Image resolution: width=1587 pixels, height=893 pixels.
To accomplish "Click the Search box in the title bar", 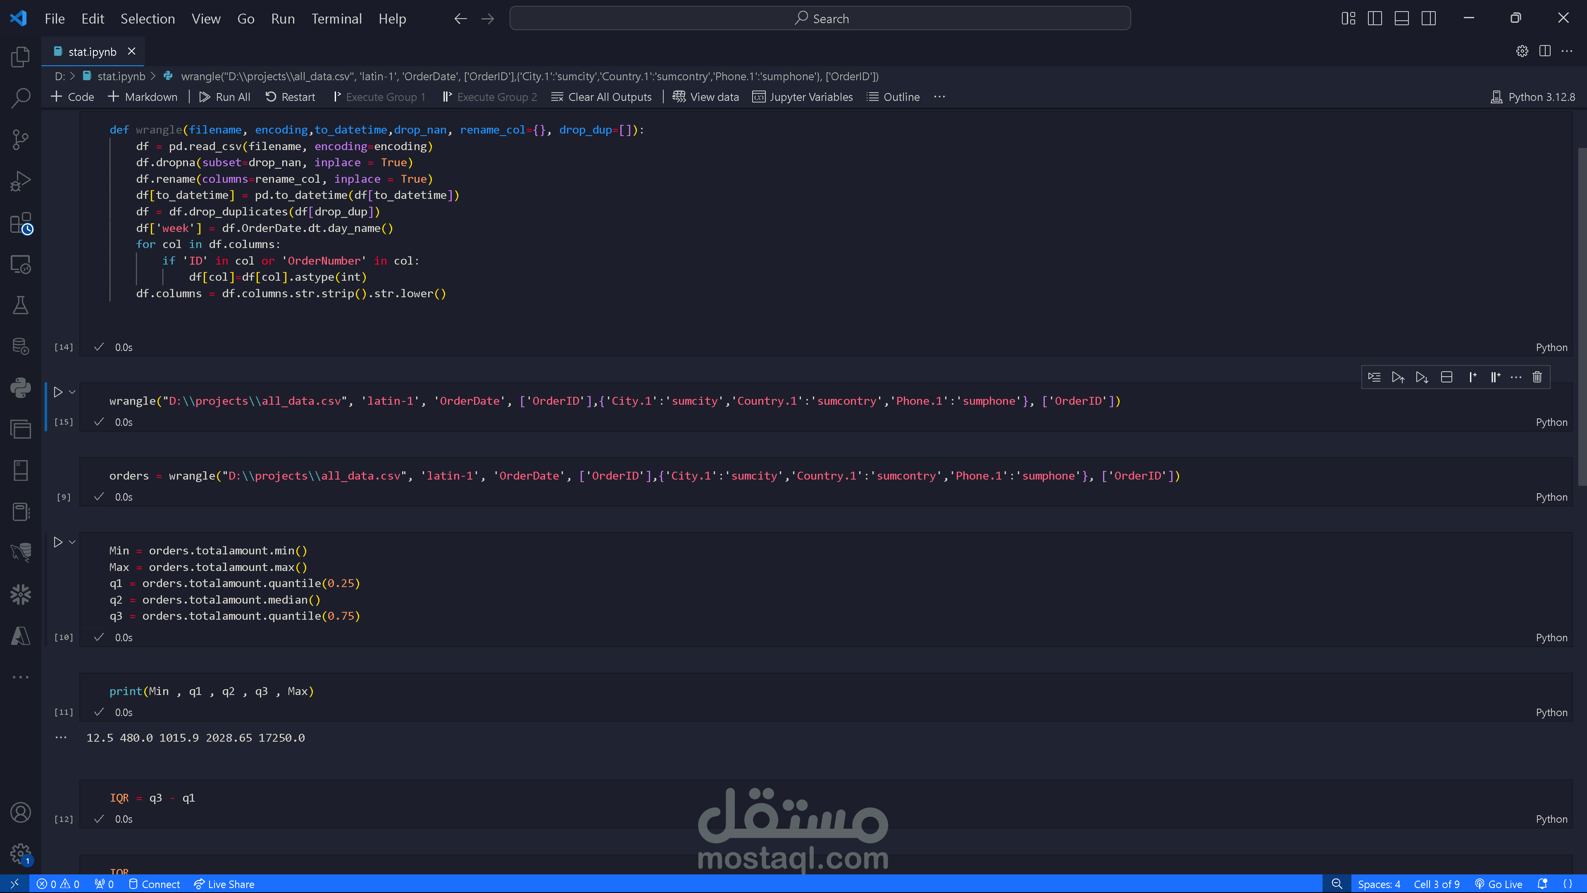I will click(820, 18).
